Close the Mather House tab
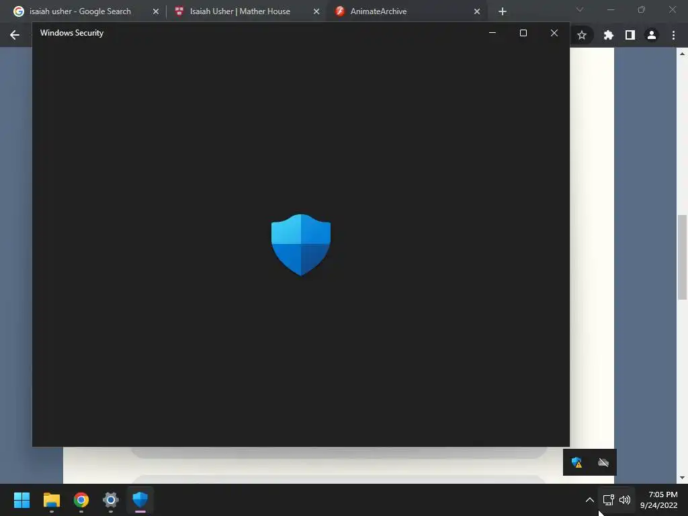688x516 pixels. tap(316, 11)
